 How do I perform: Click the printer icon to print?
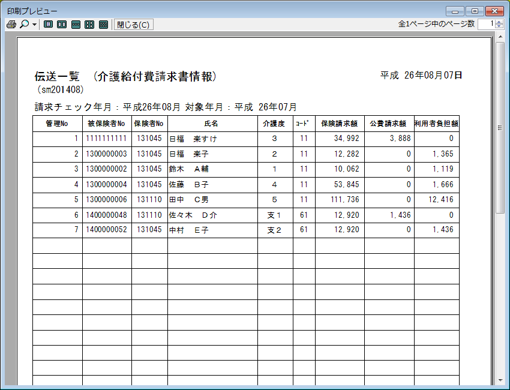tap(11, 25)
